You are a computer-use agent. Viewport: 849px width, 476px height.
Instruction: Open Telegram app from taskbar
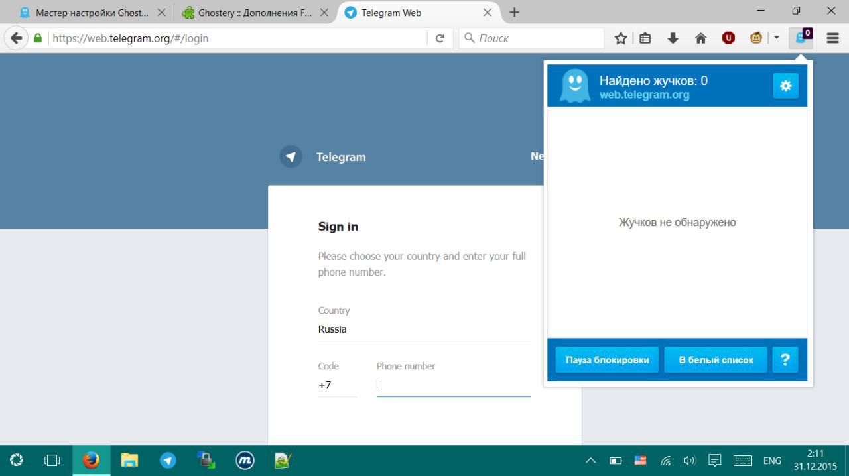(168, 460)
